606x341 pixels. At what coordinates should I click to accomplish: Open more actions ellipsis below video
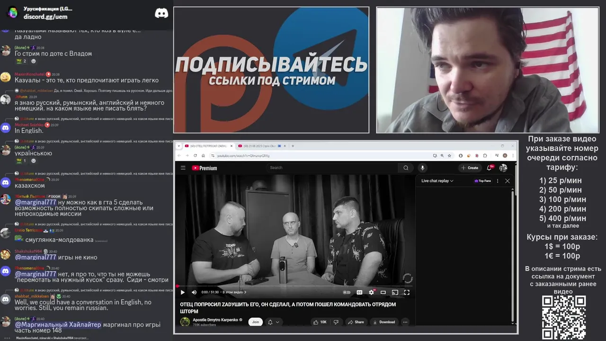coord(405,322)
